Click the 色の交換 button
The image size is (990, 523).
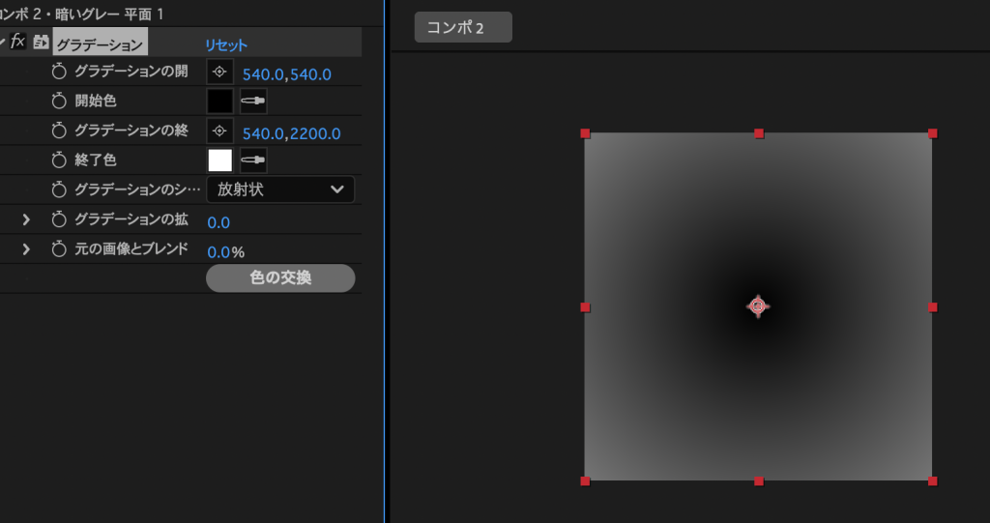coord(280,278)
